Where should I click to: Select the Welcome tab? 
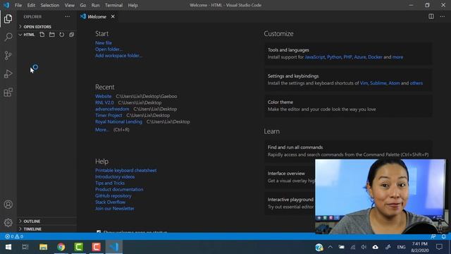pos(97,17)
